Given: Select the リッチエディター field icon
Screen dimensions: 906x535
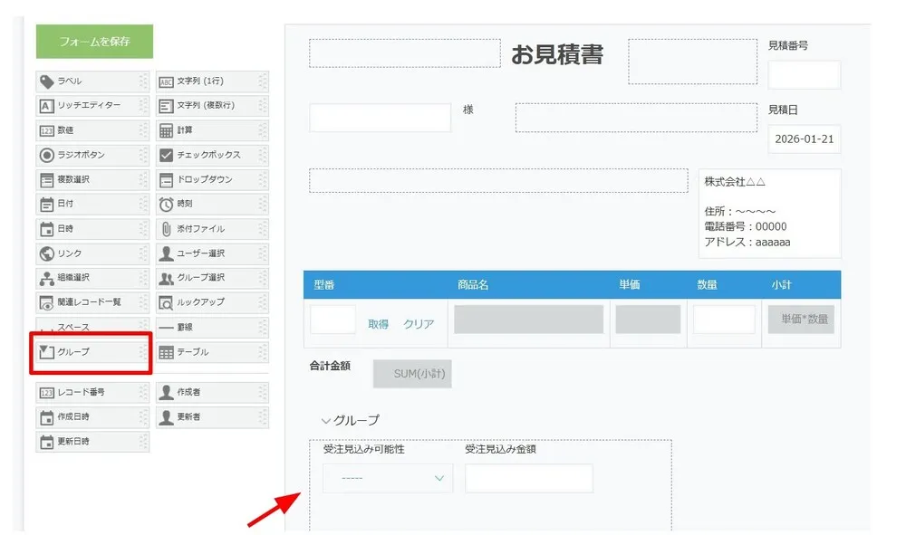Looking at the screenshot, I should pyautogui.click(x=47, y=106).
